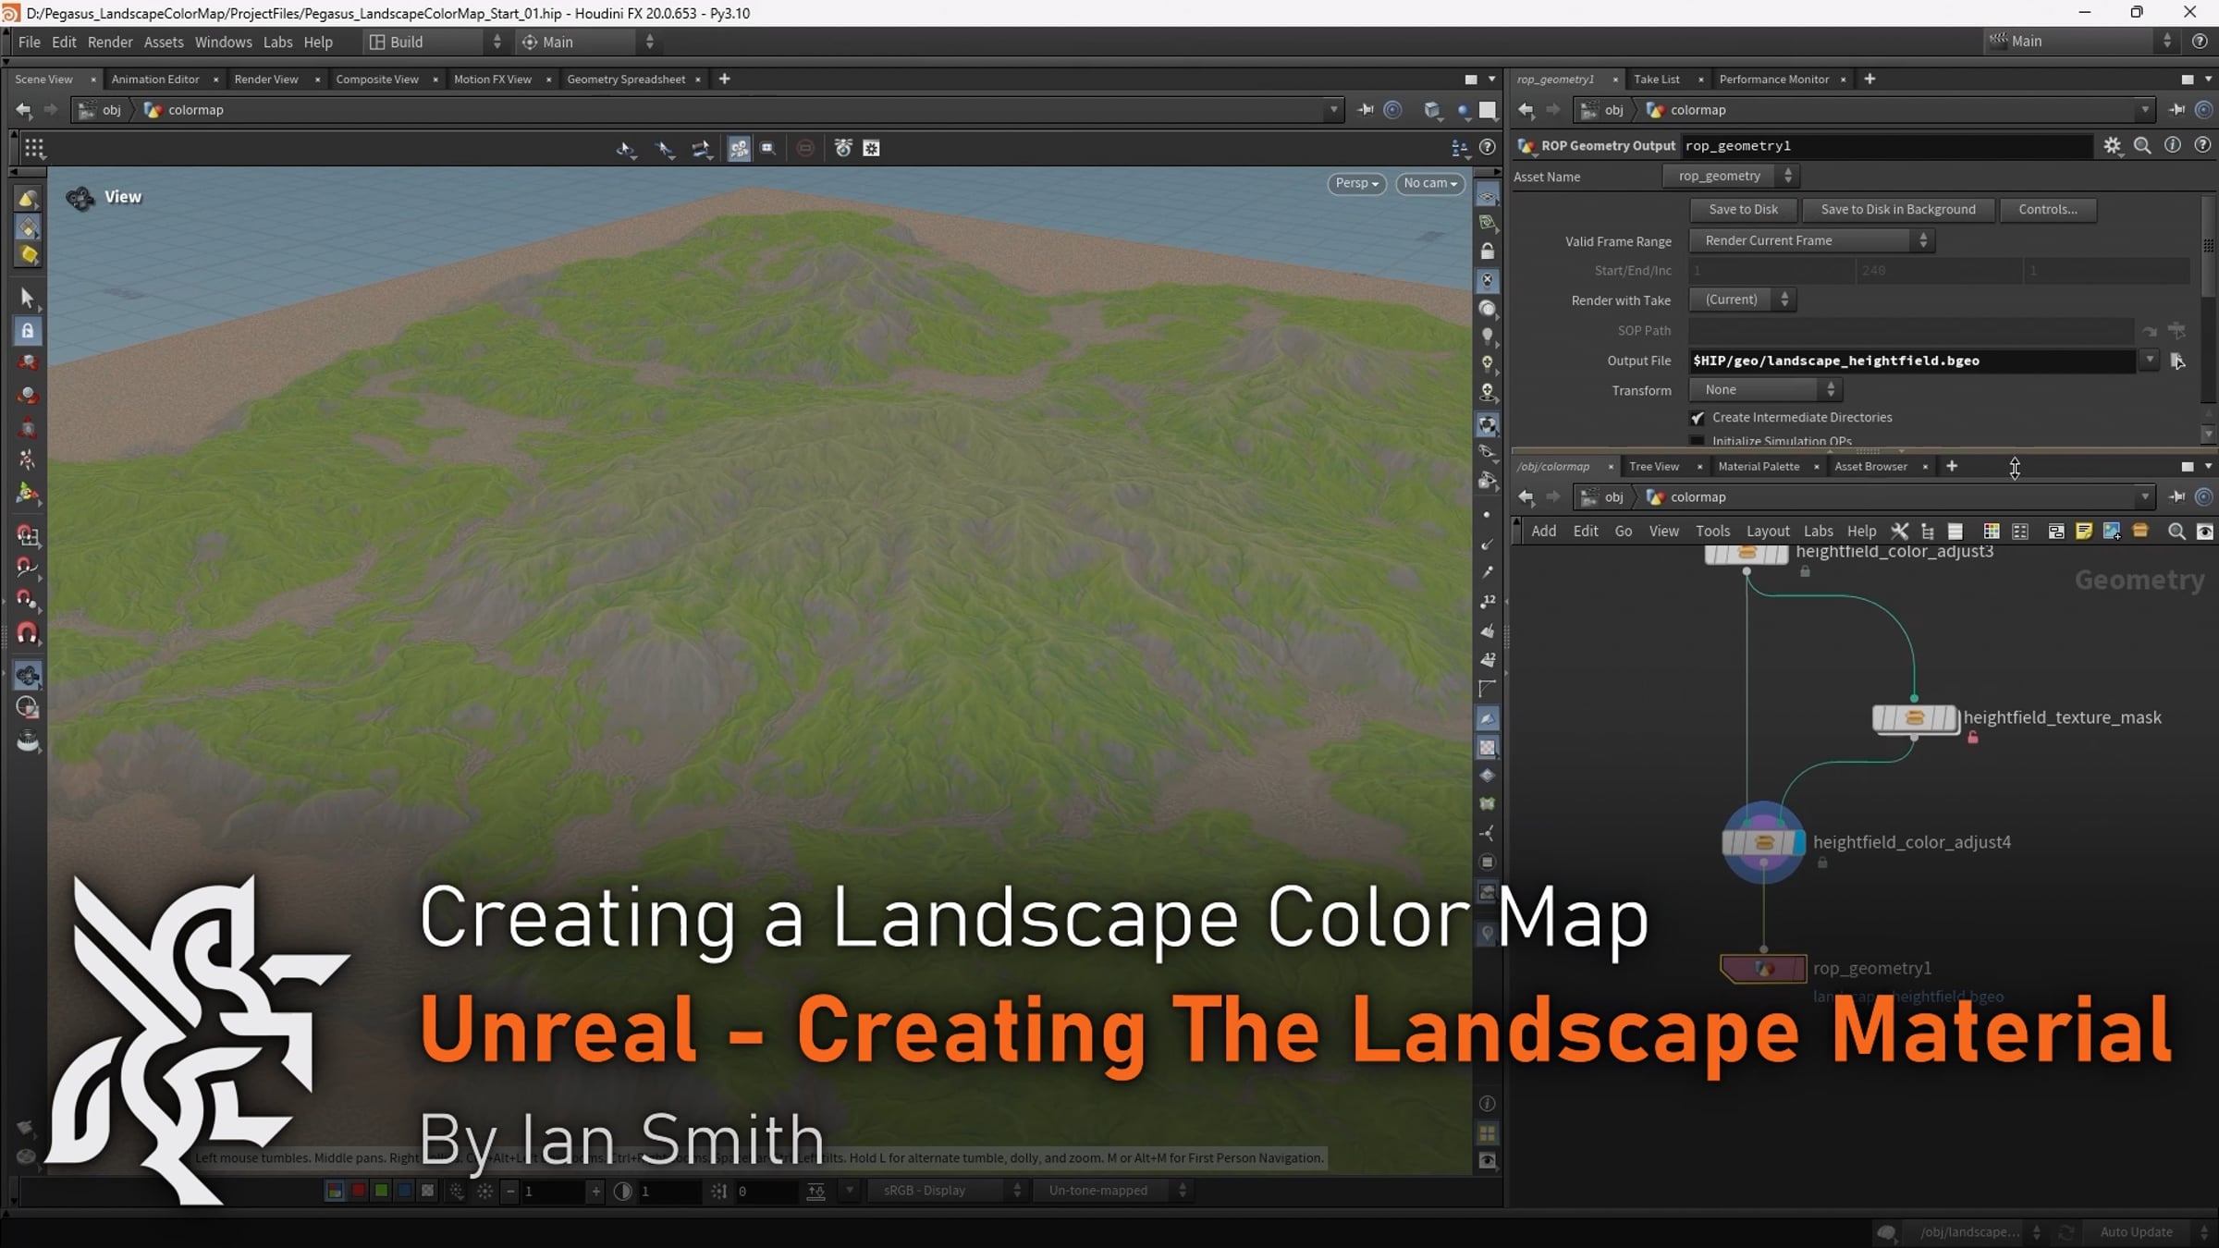Toggle Create Intermediate Directories checkbox
The image size is (2219, 1248).
pos(1698,418)
